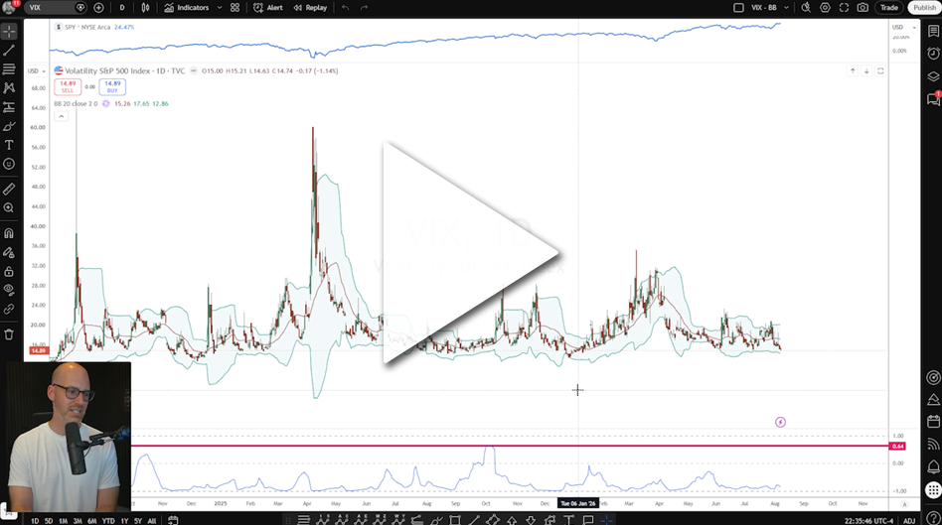This screenshot has width=942, height=525.
Task: Open the economic calendar panel
Action: click(933, 421)
